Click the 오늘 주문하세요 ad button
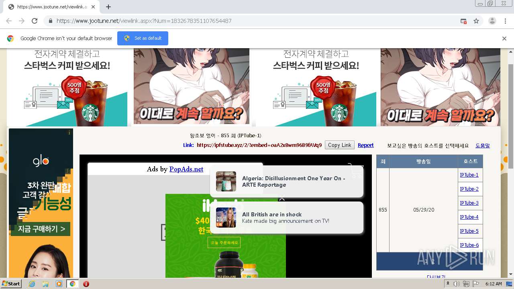The height and width of the screenshot is (289, 514). pos(224,242)
